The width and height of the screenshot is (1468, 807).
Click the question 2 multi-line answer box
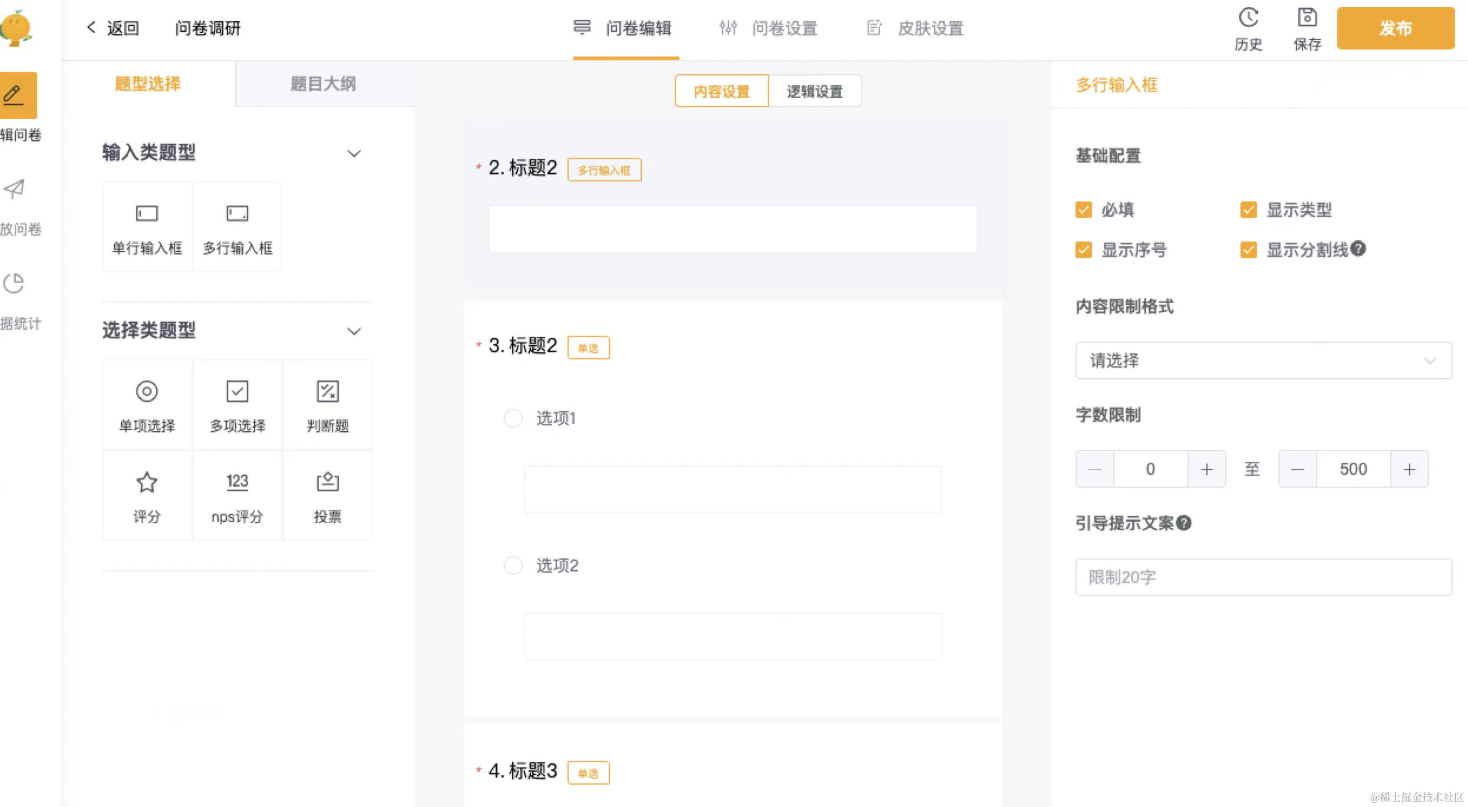[733, 229]
